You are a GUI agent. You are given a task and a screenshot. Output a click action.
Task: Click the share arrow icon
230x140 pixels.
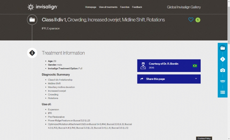142,79
